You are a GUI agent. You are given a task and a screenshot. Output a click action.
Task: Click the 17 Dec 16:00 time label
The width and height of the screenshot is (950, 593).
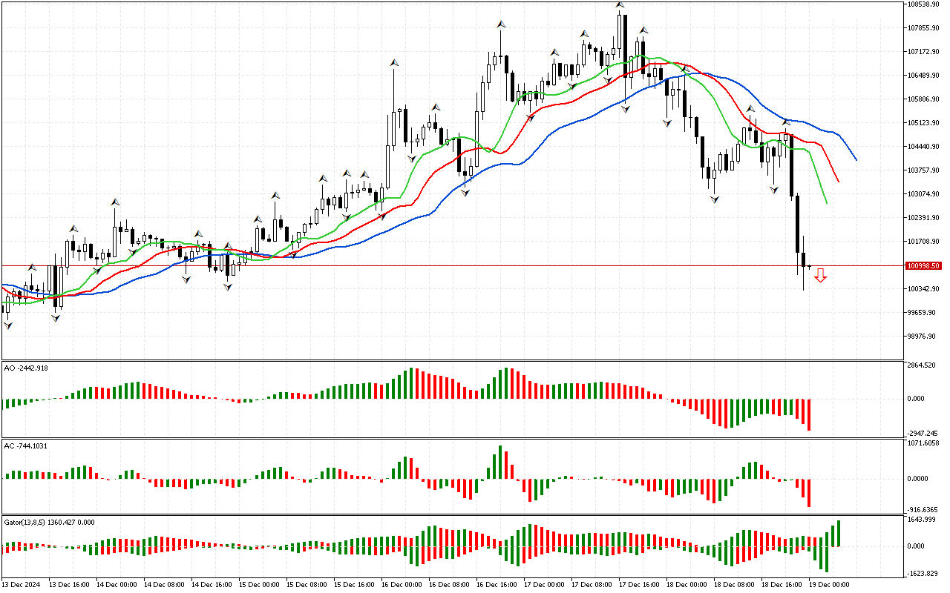[639, 584]
